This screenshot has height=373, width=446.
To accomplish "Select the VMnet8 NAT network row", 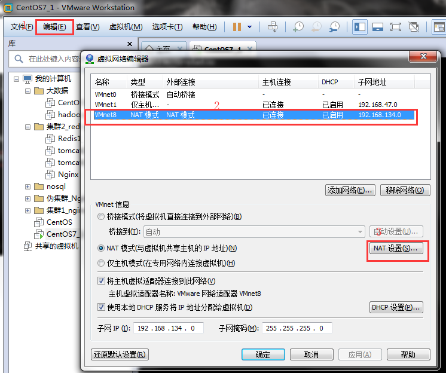I will pyautogui.click(x=254, y=115).
